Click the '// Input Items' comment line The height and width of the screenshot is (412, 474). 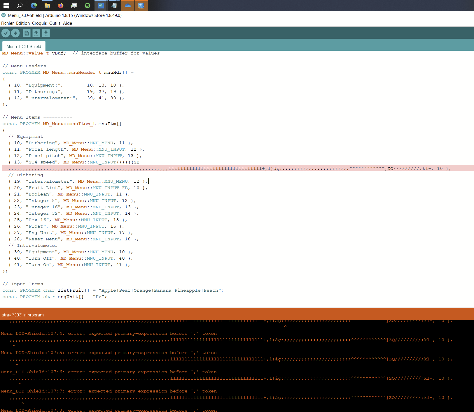37,284
